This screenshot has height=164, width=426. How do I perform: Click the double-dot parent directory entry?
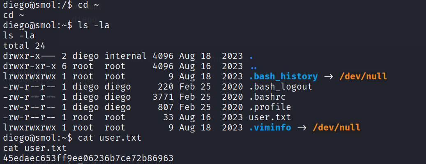pyautogui.click(x=254, y=66)
